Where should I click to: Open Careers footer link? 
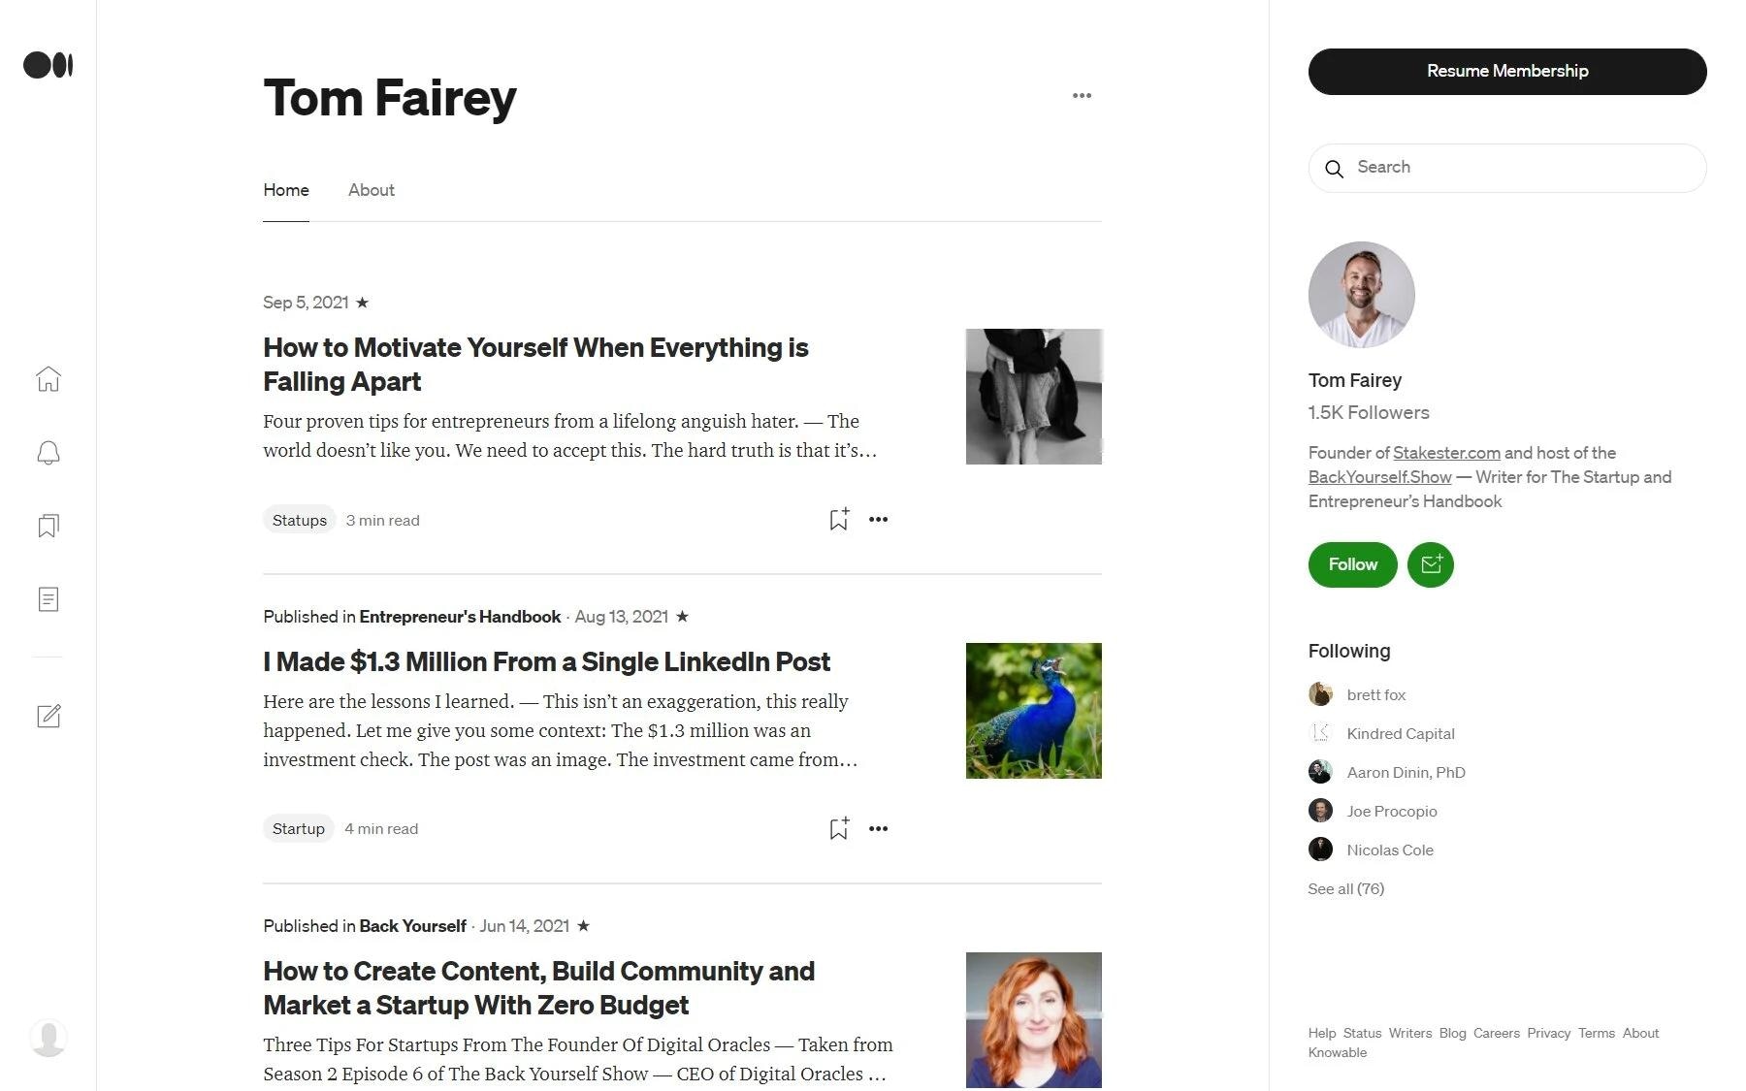[x=1497, y=1033]
